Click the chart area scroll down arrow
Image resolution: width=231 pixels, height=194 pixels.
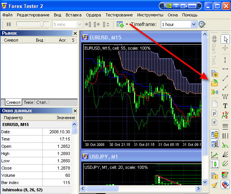[x=205, y=182]
